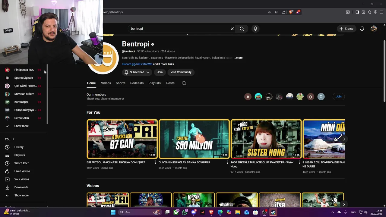Open options menu for 97 CAN video
The width and height of the screenshot is (386, 217).
(x=156, y=162)
